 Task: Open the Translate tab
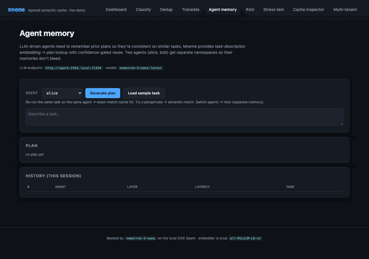point(191,9)
